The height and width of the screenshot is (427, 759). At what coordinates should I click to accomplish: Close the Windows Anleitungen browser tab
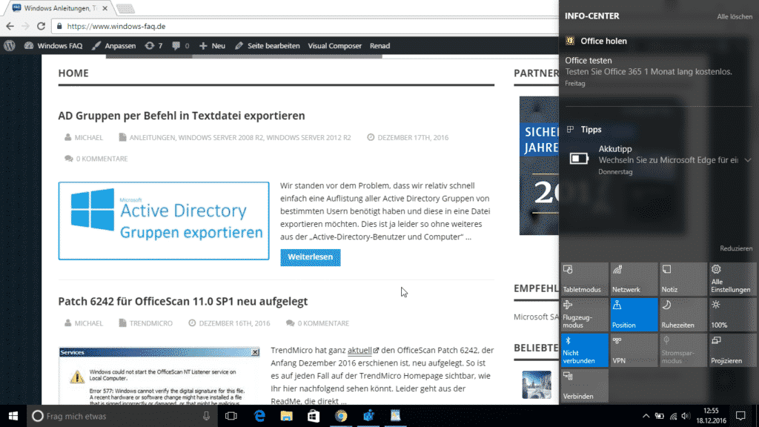point(105,8)
